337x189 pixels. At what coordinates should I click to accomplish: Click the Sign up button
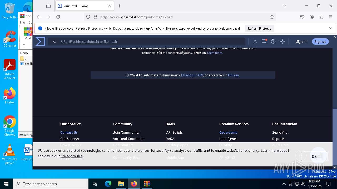[320, 41]
